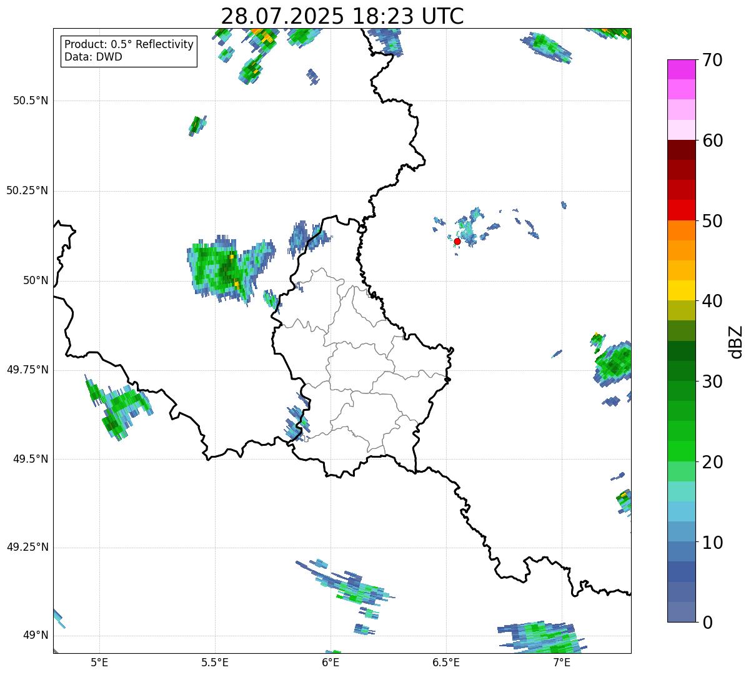Click the 49°N latitude label
This screenshot has width=751, height=675.
coord(36,636)
